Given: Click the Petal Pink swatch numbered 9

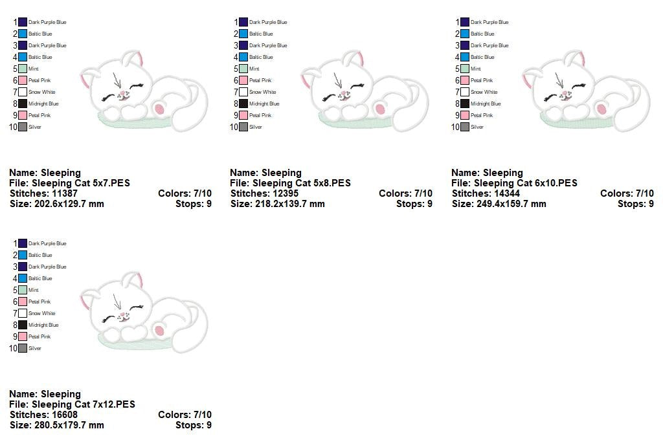Looking at the screenshot, I should 21,115.
